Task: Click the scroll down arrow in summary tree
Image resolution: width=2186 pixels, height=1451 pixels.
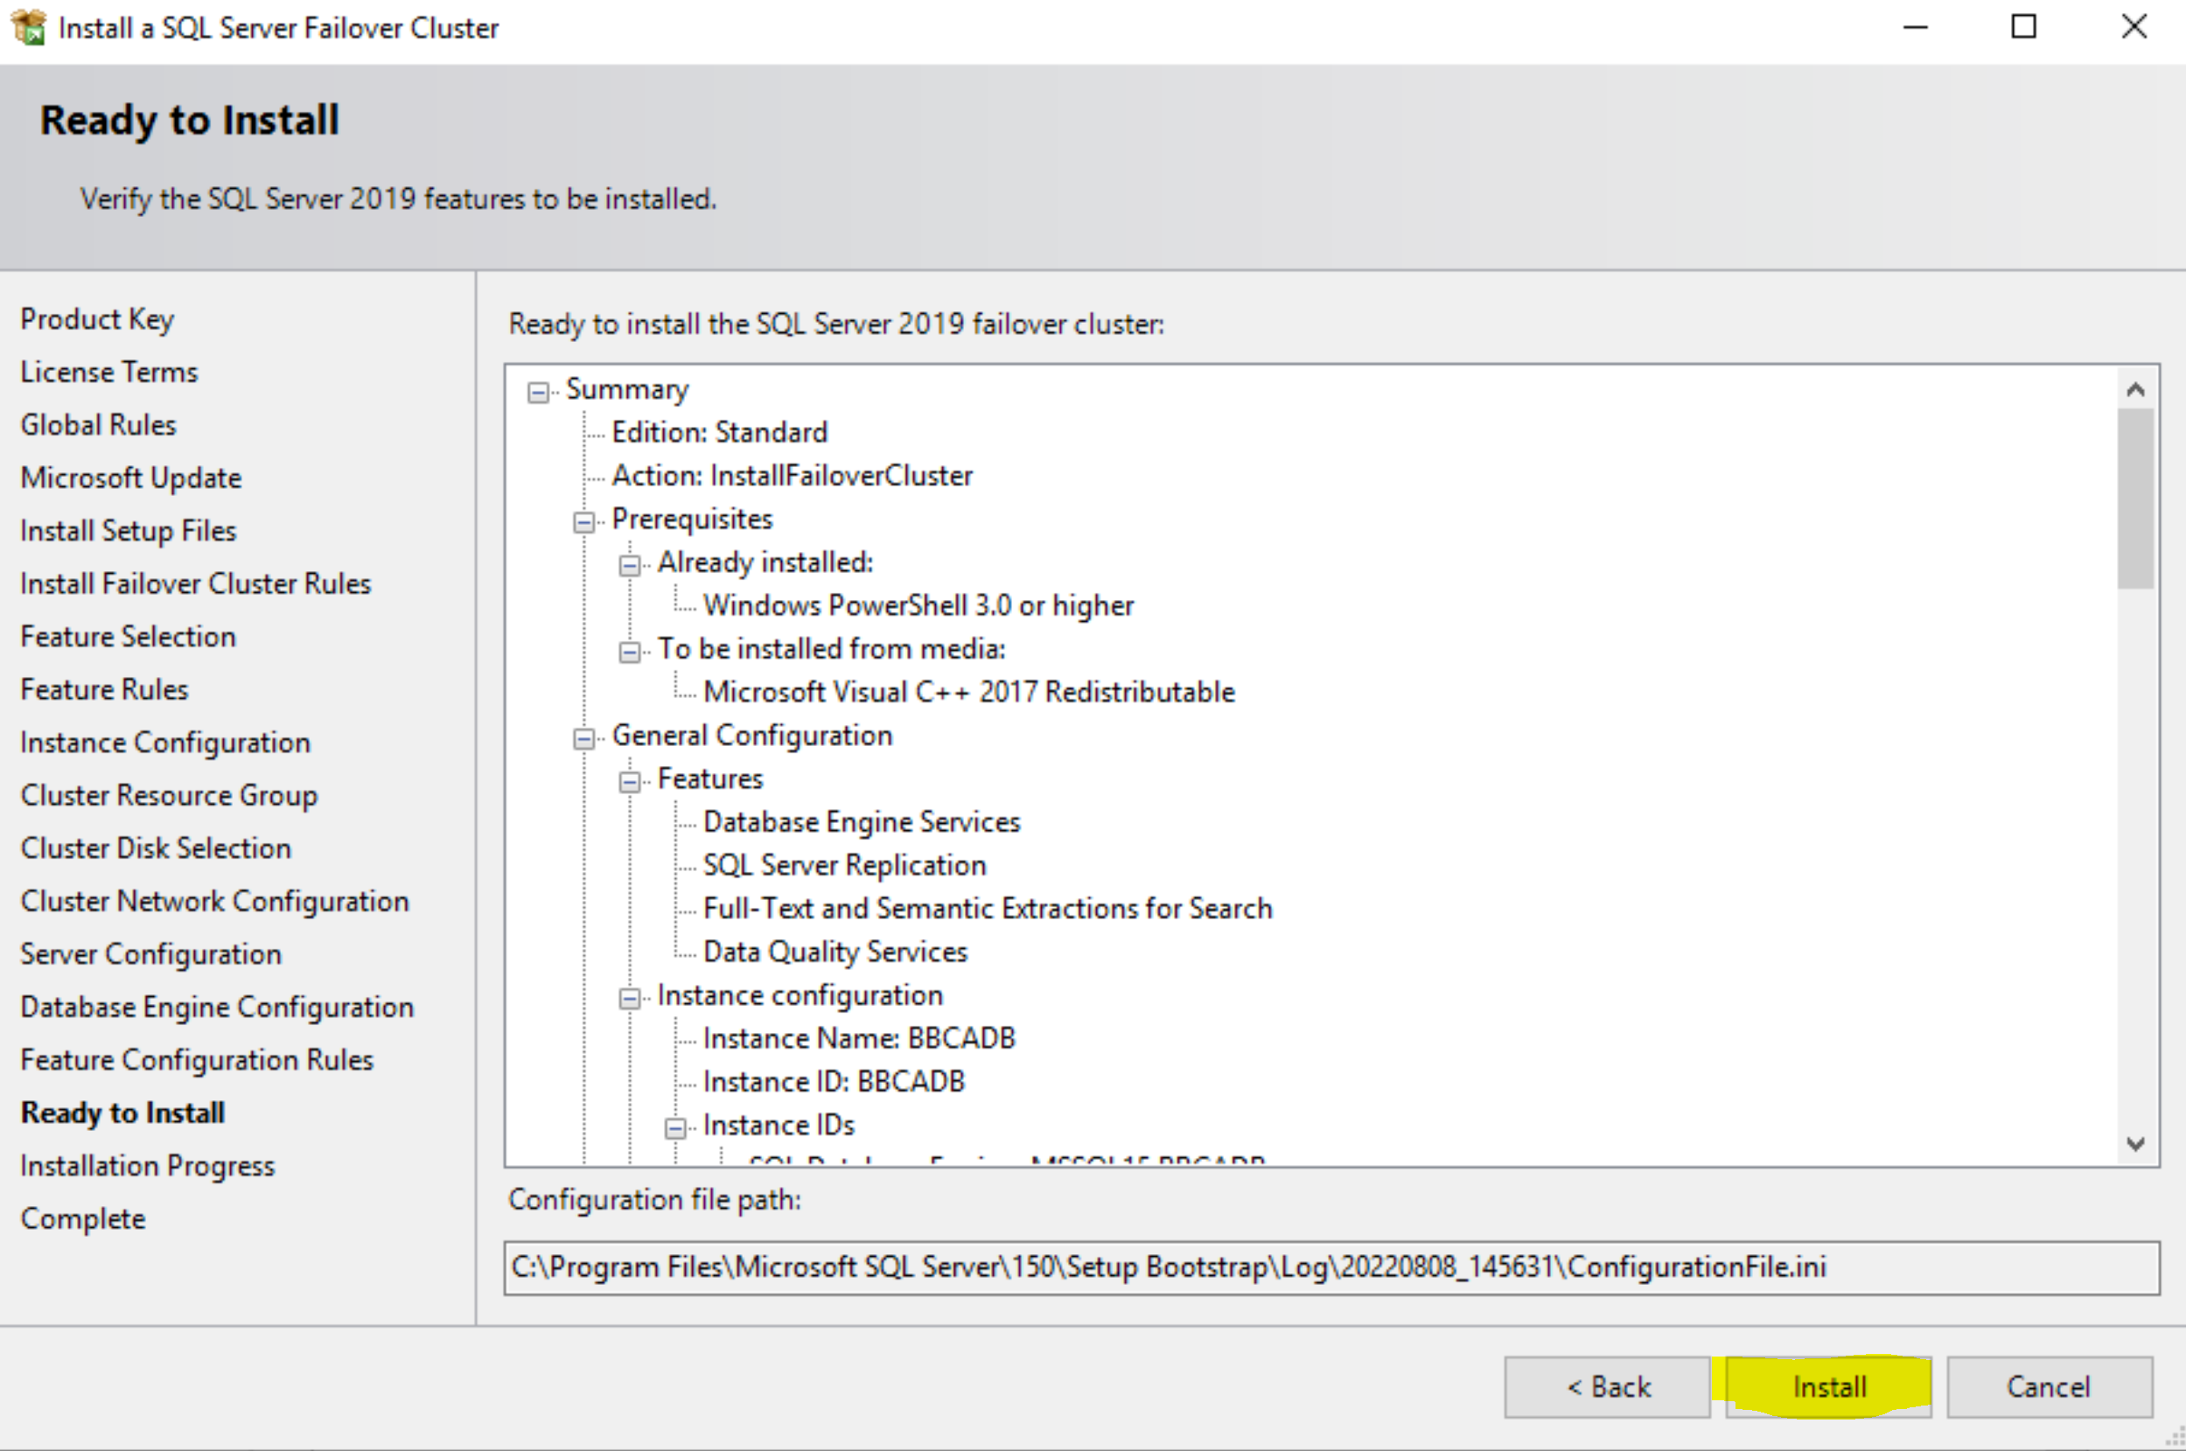Action: [x=2136, y=1143]
